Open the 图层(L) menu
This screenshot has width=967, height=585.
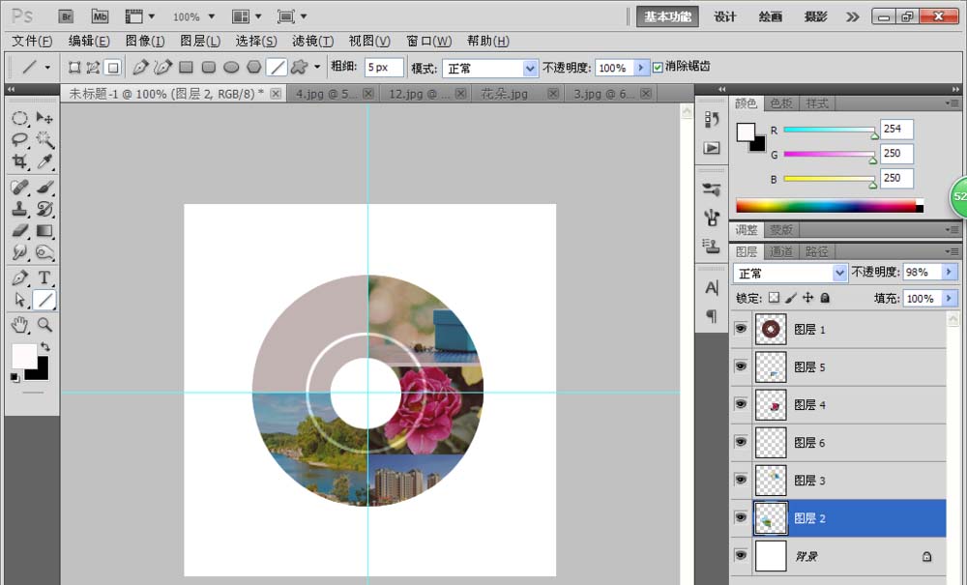tap(200, 42)
